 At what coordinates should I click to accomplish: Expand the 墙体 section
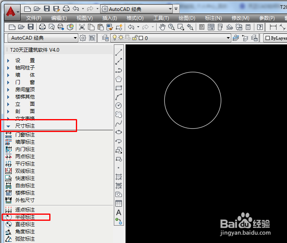click(8, 75)
